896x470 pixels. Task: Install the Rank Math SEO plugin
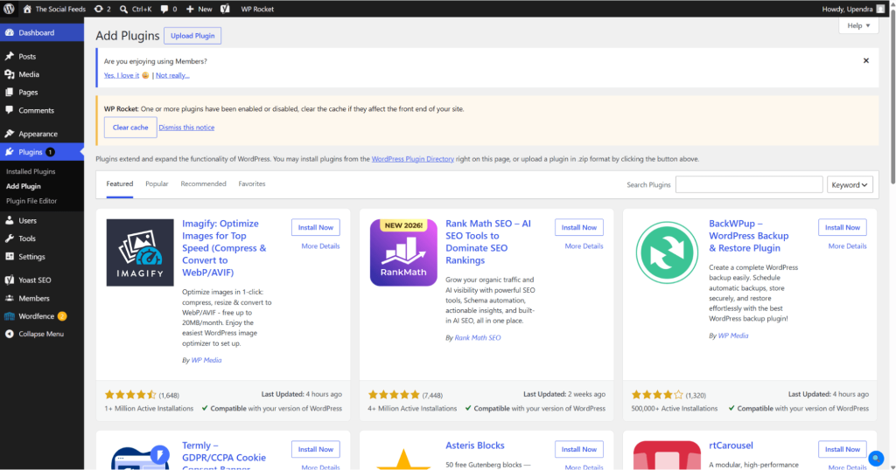579,227
